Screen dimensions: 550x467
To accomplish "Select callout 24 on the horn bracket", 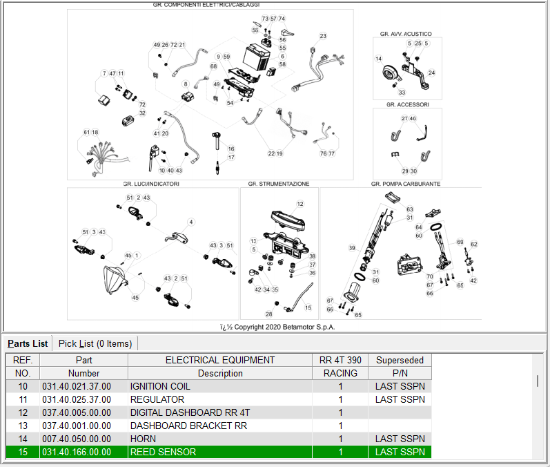I will pos(432,73).
